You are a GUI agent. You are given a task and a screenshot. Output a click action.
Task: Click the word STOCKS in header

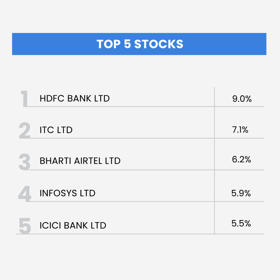[159, 44]
